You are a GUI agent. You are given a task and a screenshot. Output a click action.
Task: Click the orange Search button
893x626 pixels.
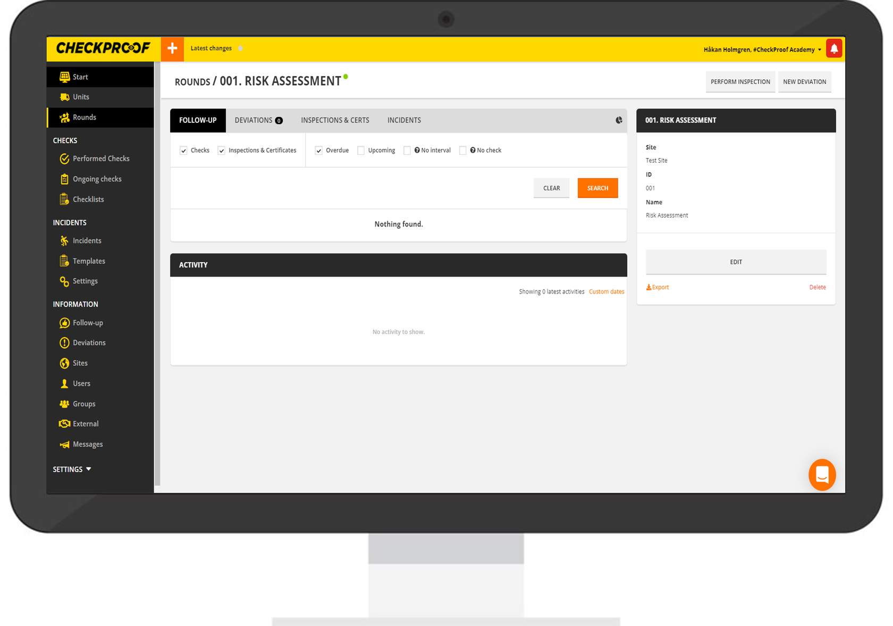point(597,188)
